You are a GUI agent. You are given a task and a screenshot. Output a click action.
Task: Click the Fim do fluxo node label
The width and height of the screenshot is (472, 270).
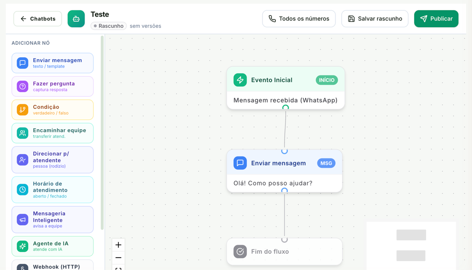click(270, 252)
